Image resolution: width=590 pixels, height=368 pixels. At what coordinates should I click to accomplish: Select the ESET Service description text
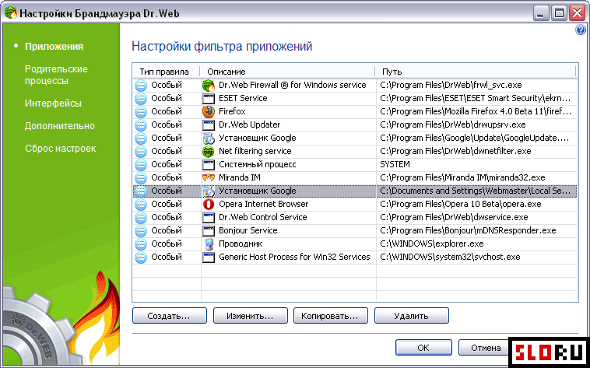[x=243, y=99]
